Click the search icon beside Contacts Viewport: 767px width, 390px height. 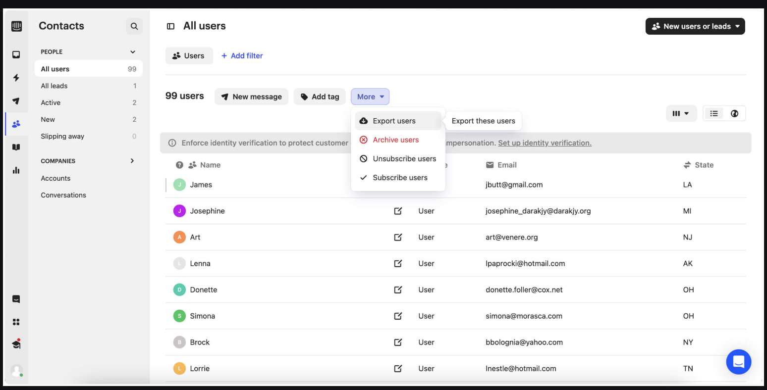pos(134,26)
